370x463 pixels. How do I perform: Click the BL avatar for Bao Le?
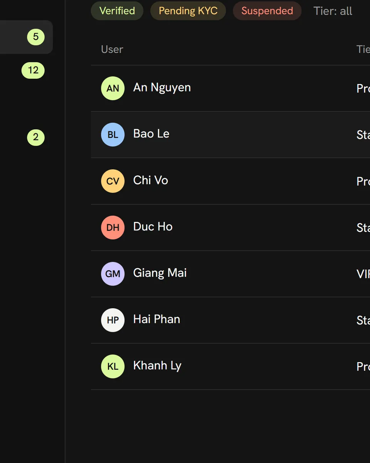tap(113, 135)
